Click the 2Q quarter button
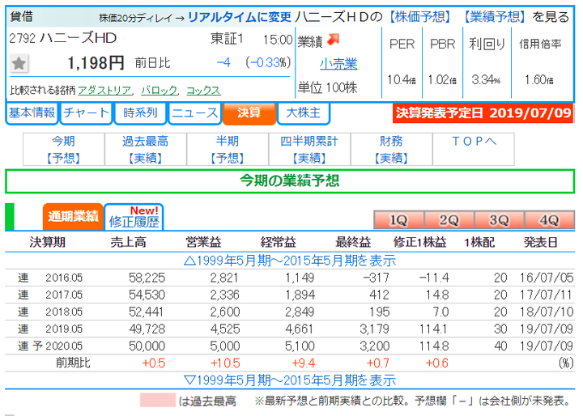Viewport: 583px width, 416px height. pos(449,220)
